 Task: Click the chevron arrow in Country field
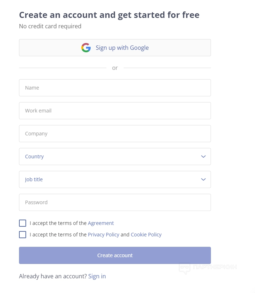click(x=203, y=157)
